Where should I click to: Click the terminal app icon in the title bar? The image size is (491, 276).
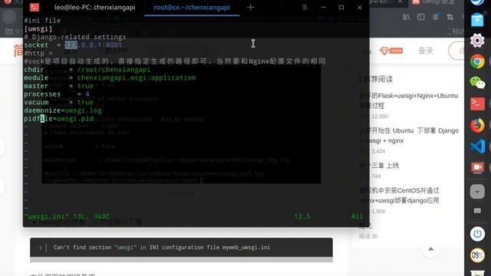click(x=35, y=7)
